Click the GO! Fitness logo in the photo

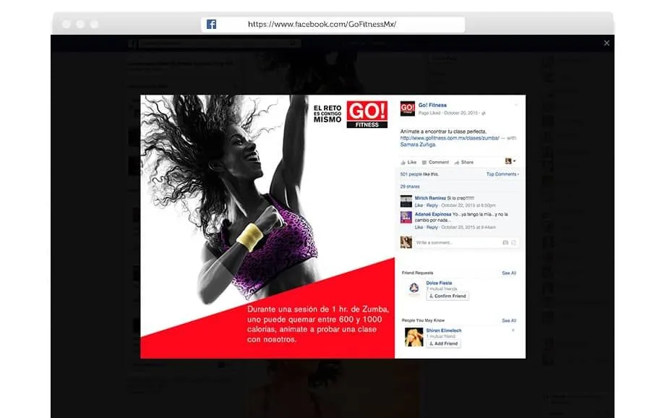(x=367, y=114)
